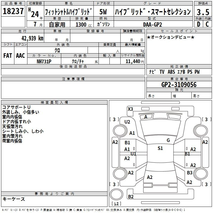Click note ドア内張すれ小
The height and width of the screenshot is (213, 213).
click(17, 122)
